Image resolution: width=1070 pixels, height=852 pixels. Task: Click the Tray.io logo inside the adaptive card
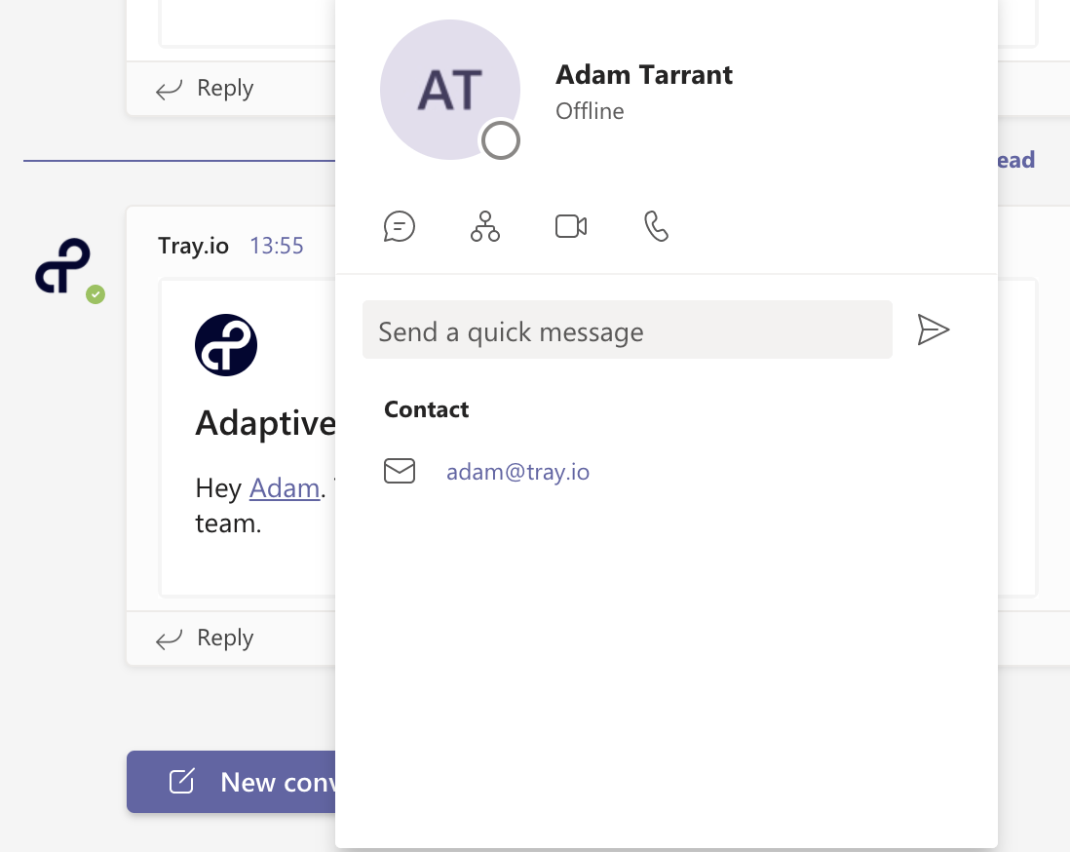[x=225, y=344]
